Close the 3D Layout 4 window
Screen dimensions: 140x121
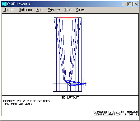pos(136,4)
